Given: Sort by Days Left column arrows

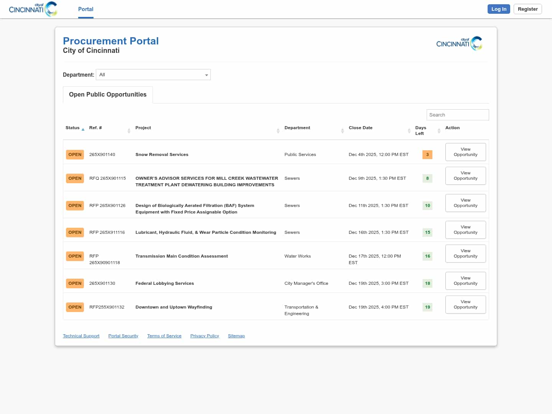Looking at the screenshot, I should tap(439, 131).
